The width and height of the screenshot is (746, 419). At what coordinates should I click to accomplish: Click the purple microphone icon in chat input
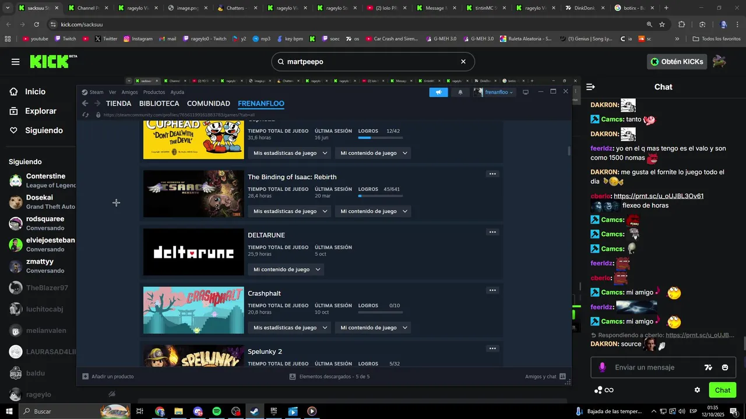click(602, 367)
